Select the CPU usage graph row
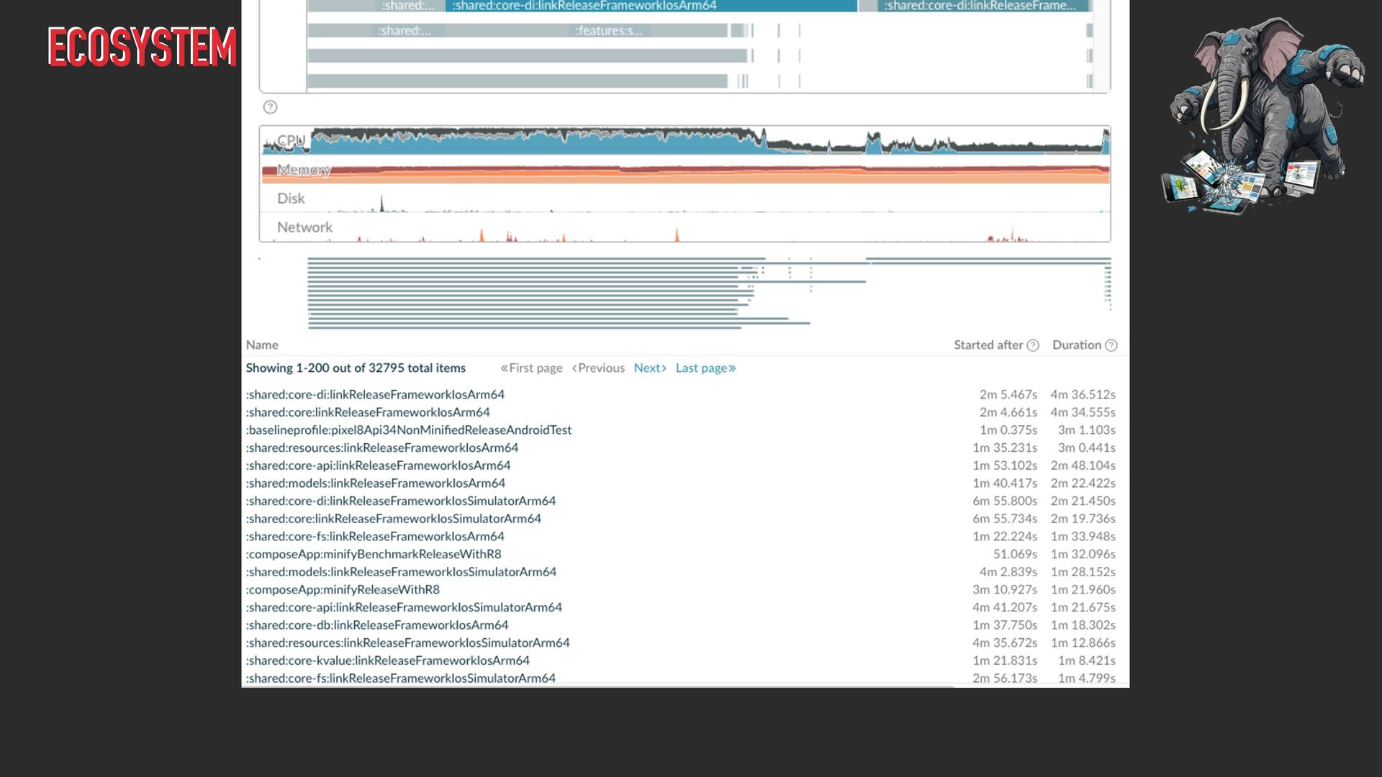 click(x=684, y=142)
